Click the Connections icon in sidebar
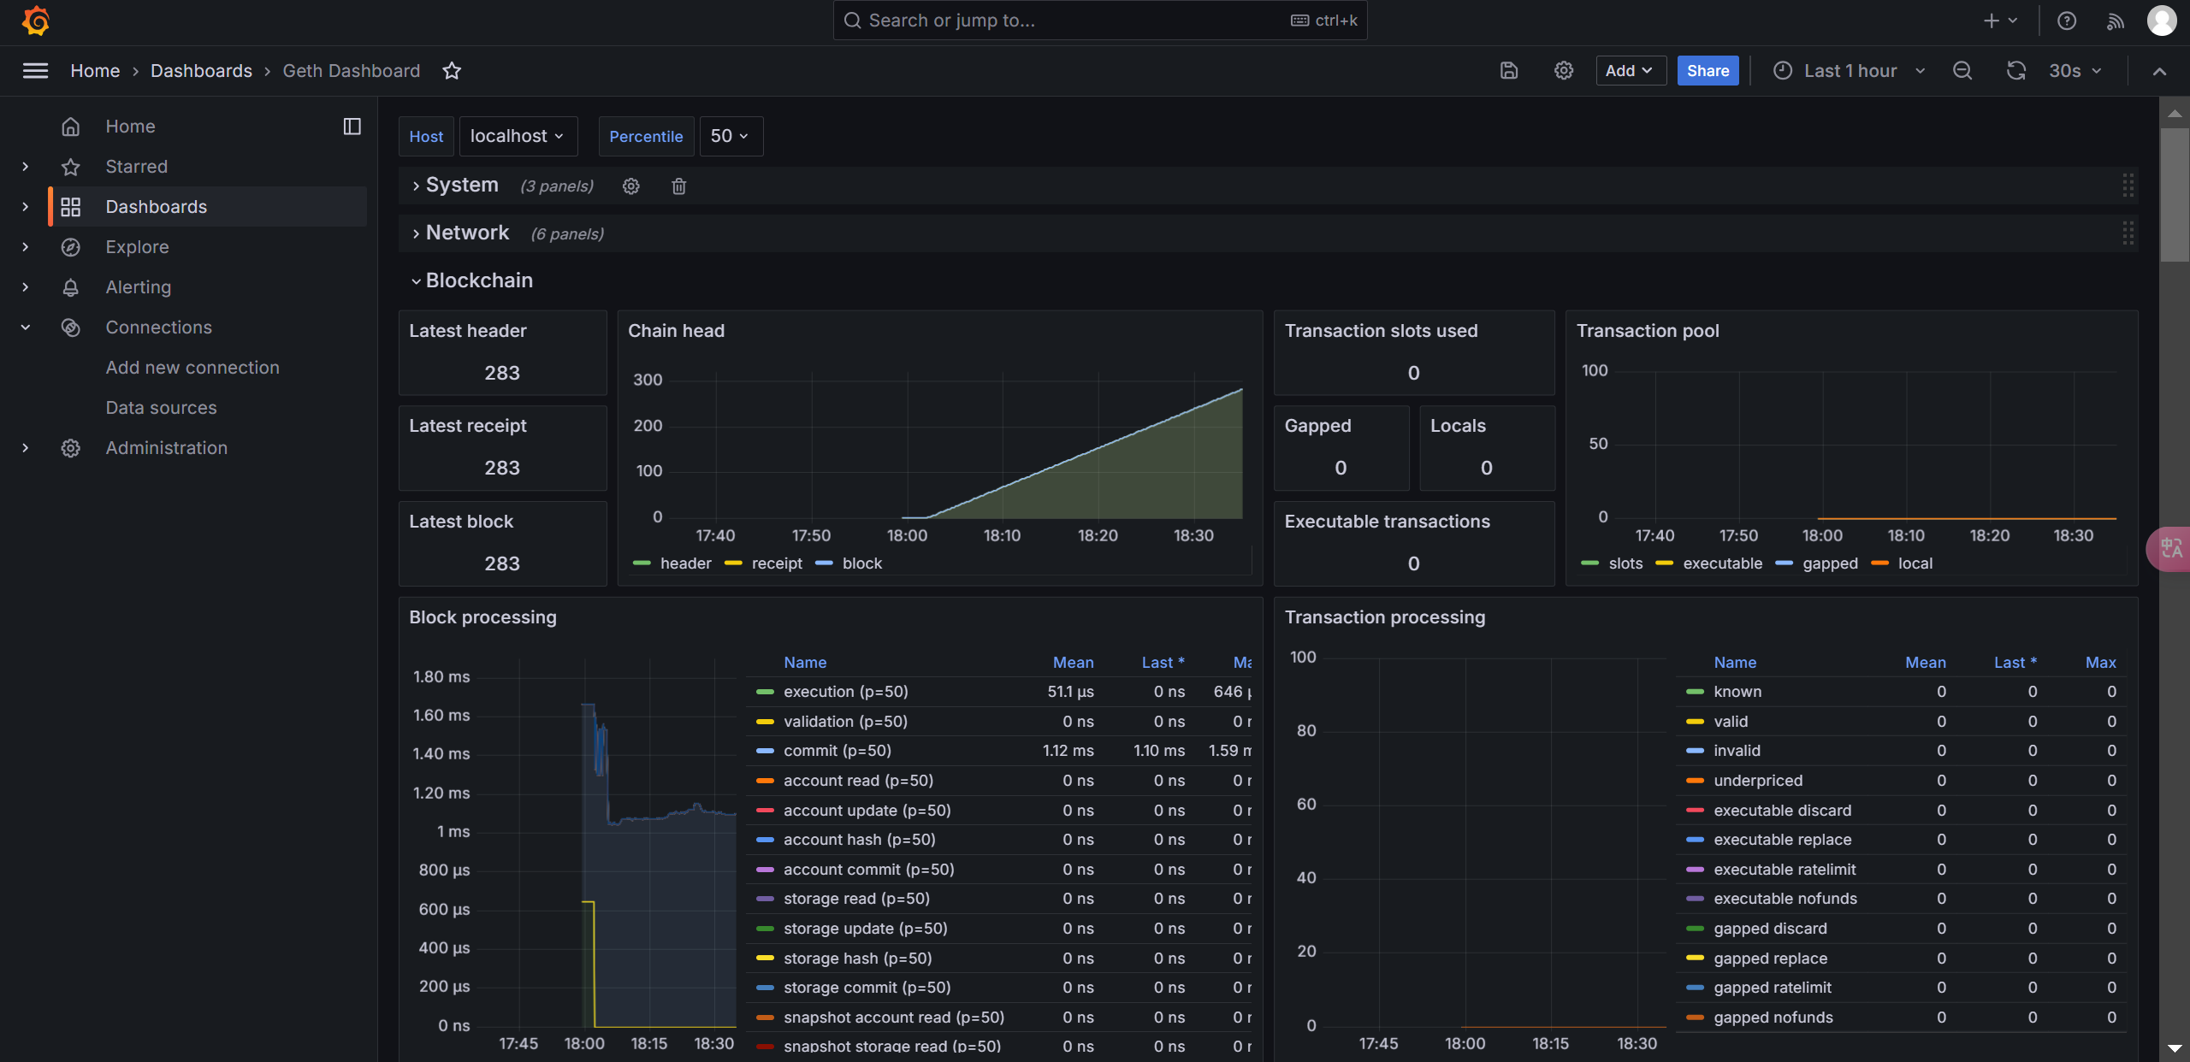Screen dimensions: 2190x1062 point(71,327)
